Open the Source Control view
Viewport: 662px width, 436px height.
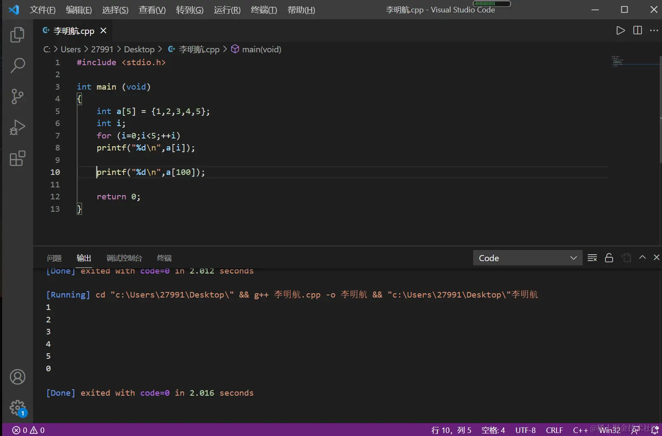(x=17, y=96)
